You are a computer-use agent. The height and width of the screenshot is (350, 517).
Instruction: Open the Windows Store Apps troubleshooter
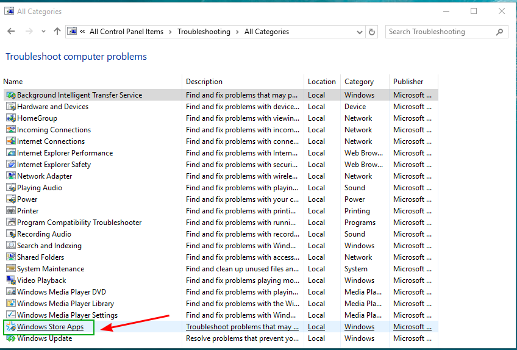(51, 327)
